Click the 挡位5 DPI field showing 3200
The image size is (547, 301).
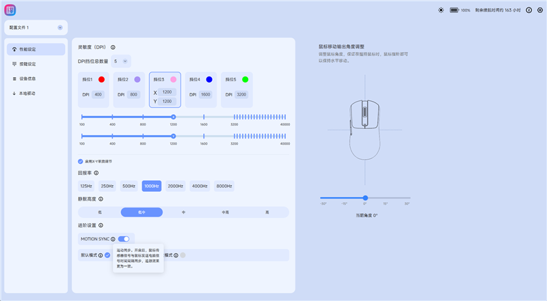(241, 94)
